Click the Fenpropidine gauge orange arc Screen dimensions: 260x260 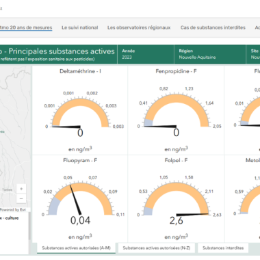177,99
